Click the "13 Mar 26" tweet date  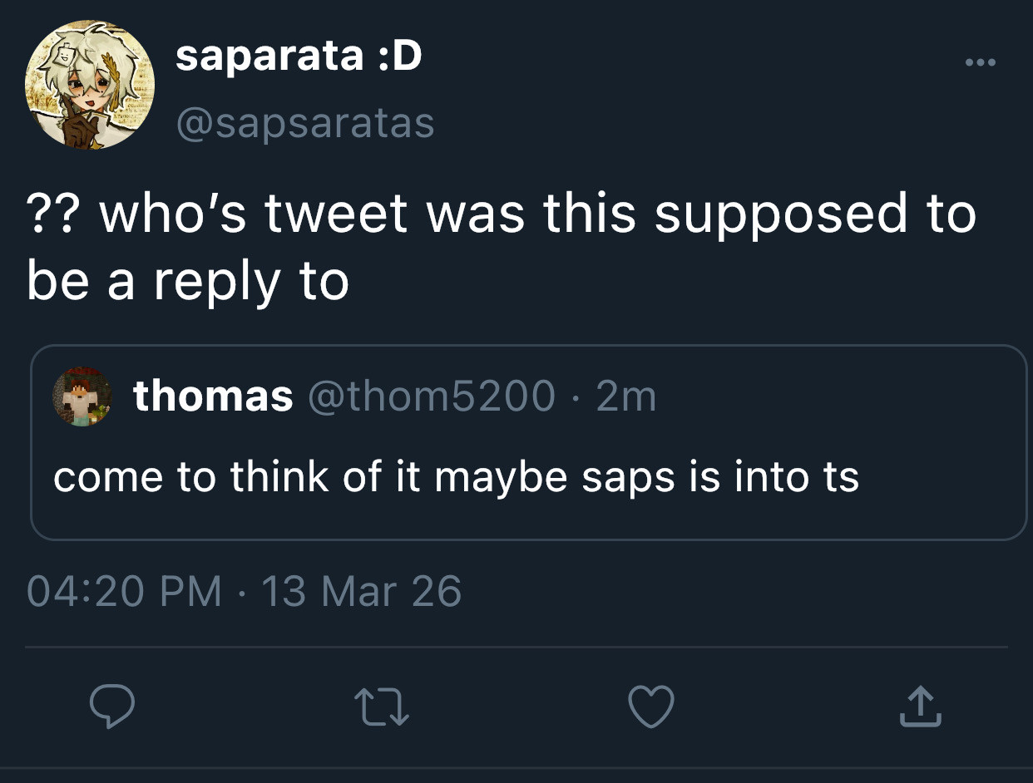(361, 592)
